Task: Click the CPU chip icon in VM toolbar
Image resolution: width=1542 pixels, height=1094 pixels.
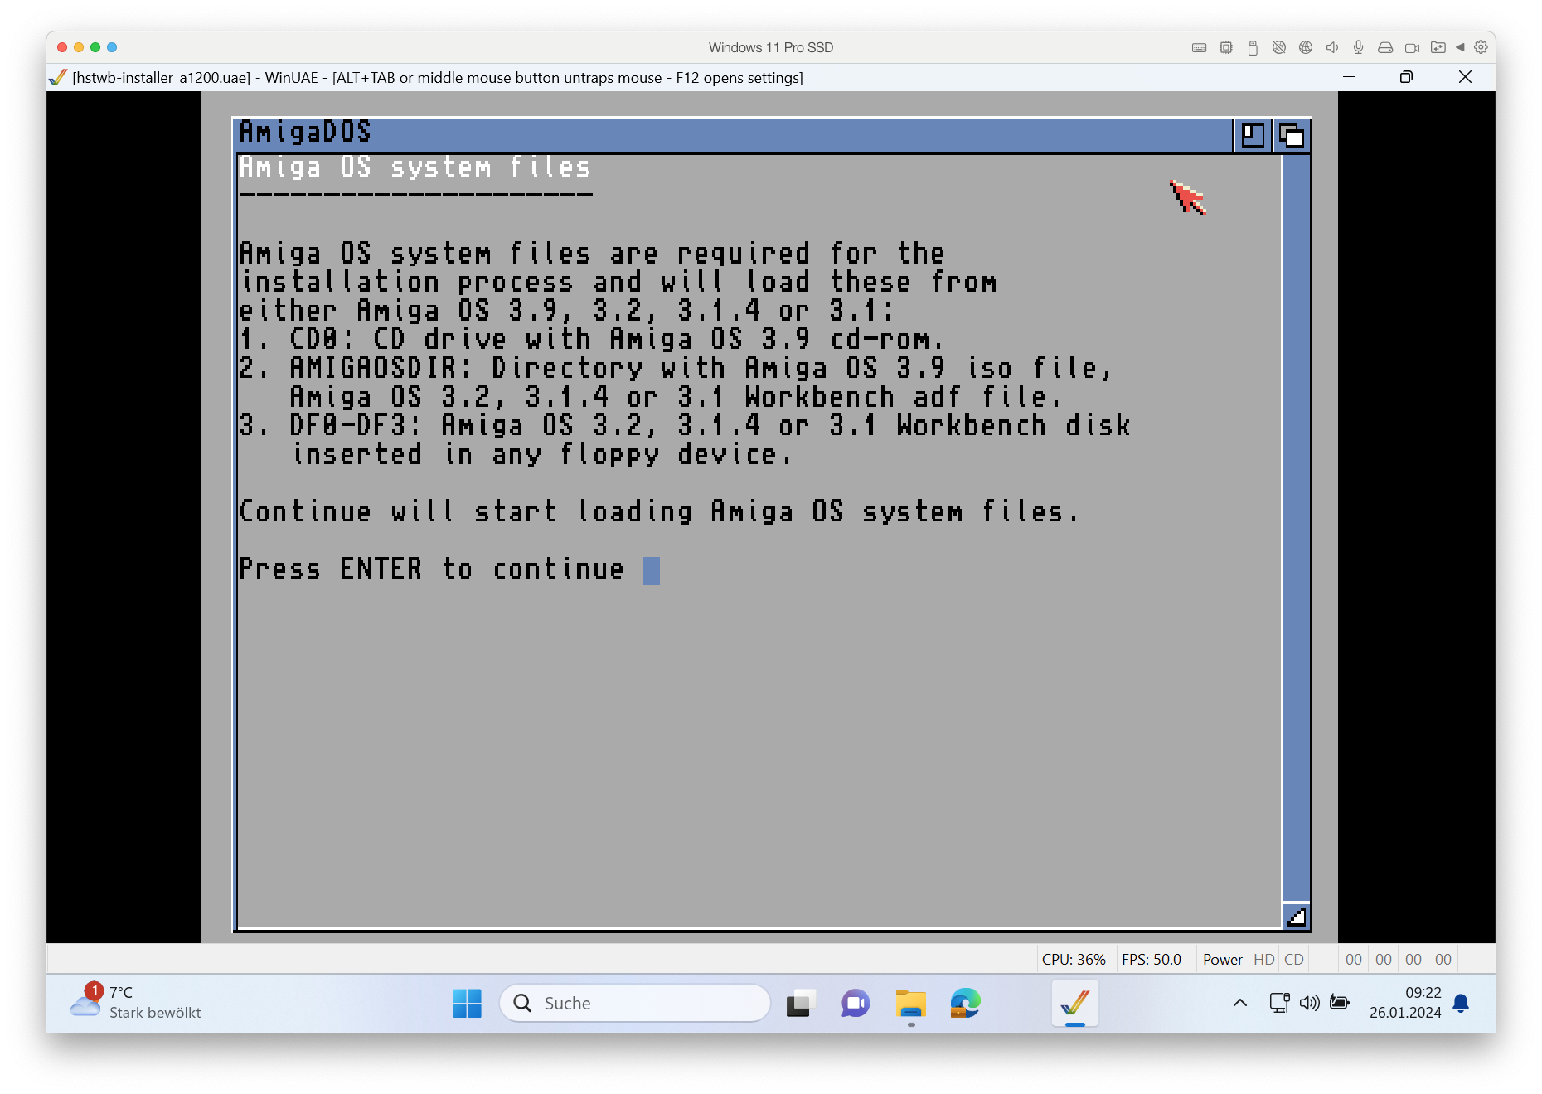Action: (1226, 48)
